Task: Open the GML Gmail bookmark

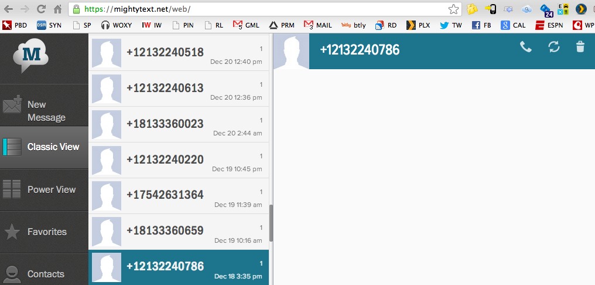Action: point(246,25)
